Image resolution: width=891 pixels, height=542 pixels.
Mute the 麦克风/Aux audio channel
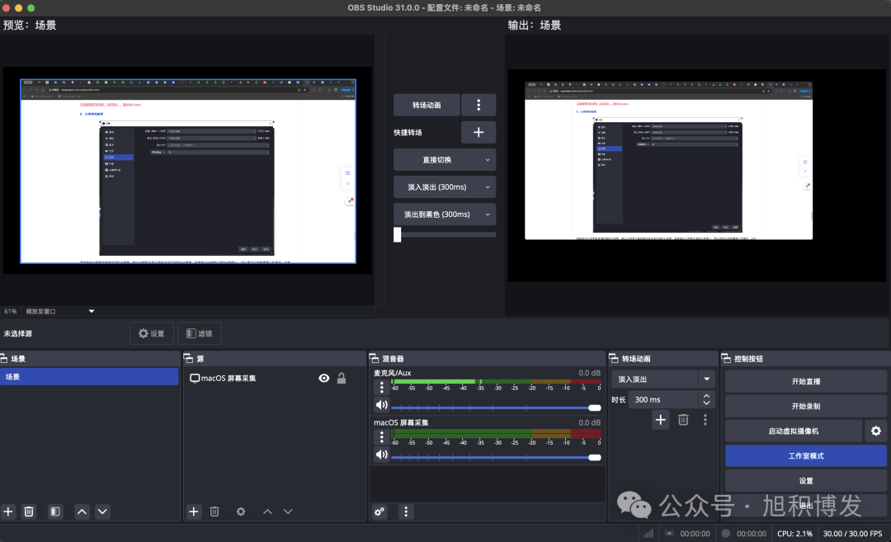[x=381, y=405]
